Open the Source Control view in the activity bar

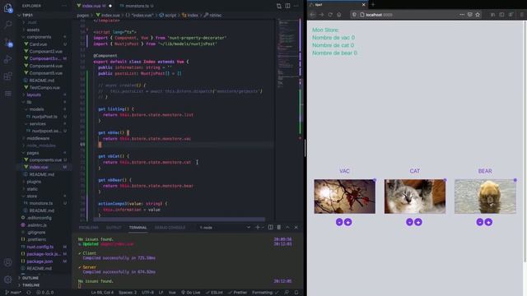[7, 42]
